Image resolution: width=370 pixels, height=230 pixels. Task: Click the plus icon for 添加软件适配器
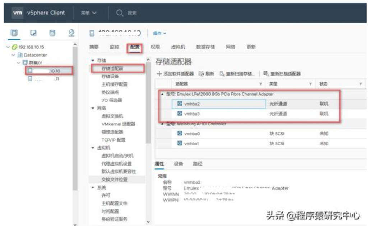point(159,74)
